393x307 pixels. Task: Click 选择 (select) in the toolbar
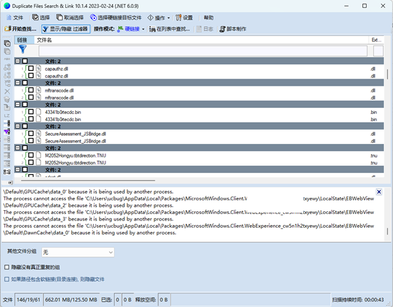click(x=41, y=18)
